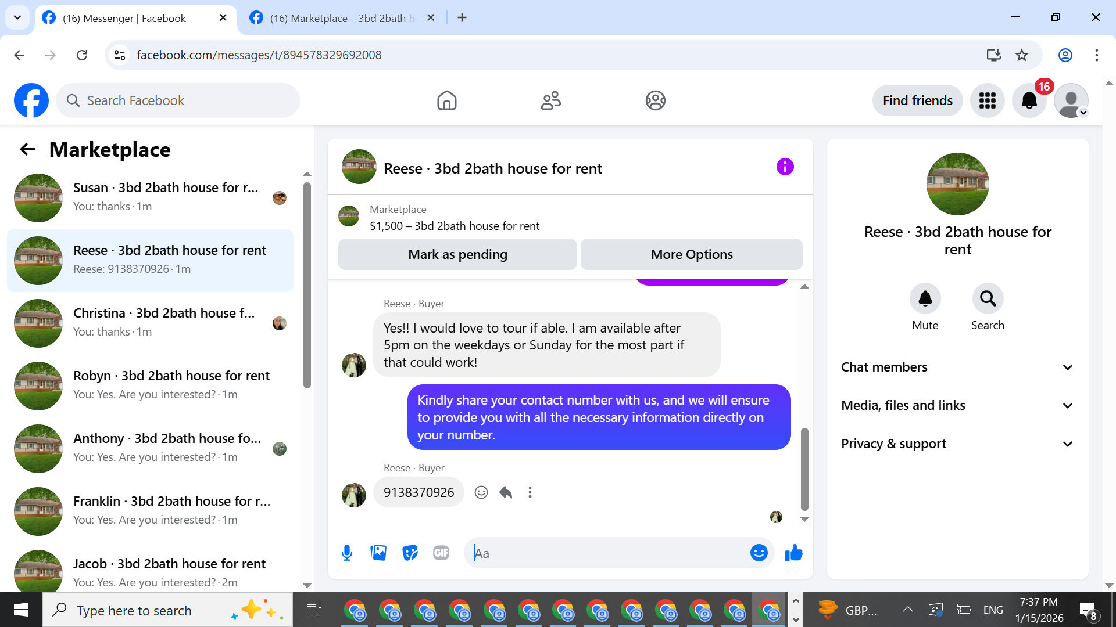Attach a photo using the image icon

click(378, 553)
